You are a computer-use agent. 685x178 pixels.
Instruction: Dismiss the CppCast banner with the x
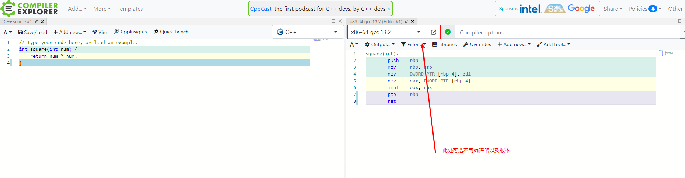[389, 9]
